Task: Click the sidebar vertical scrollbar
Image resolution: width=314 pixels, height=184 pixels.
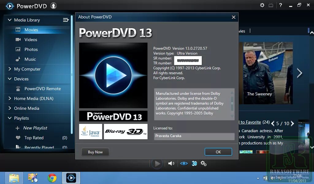Action: (x=72, y=75)
